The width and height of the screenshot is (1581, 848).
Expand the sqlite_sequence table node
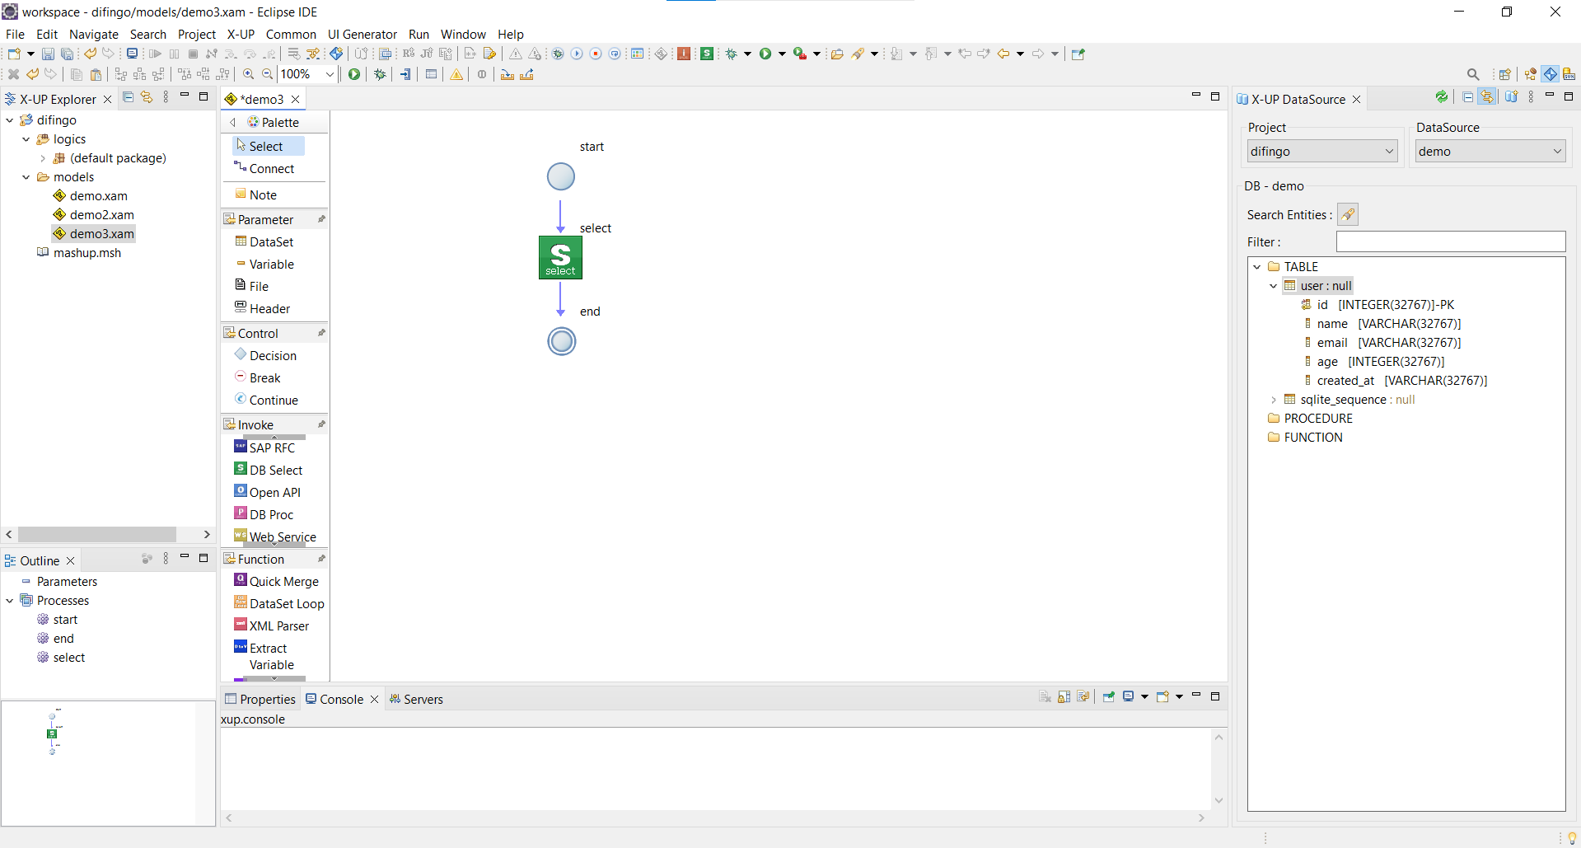click(1274, 400)
